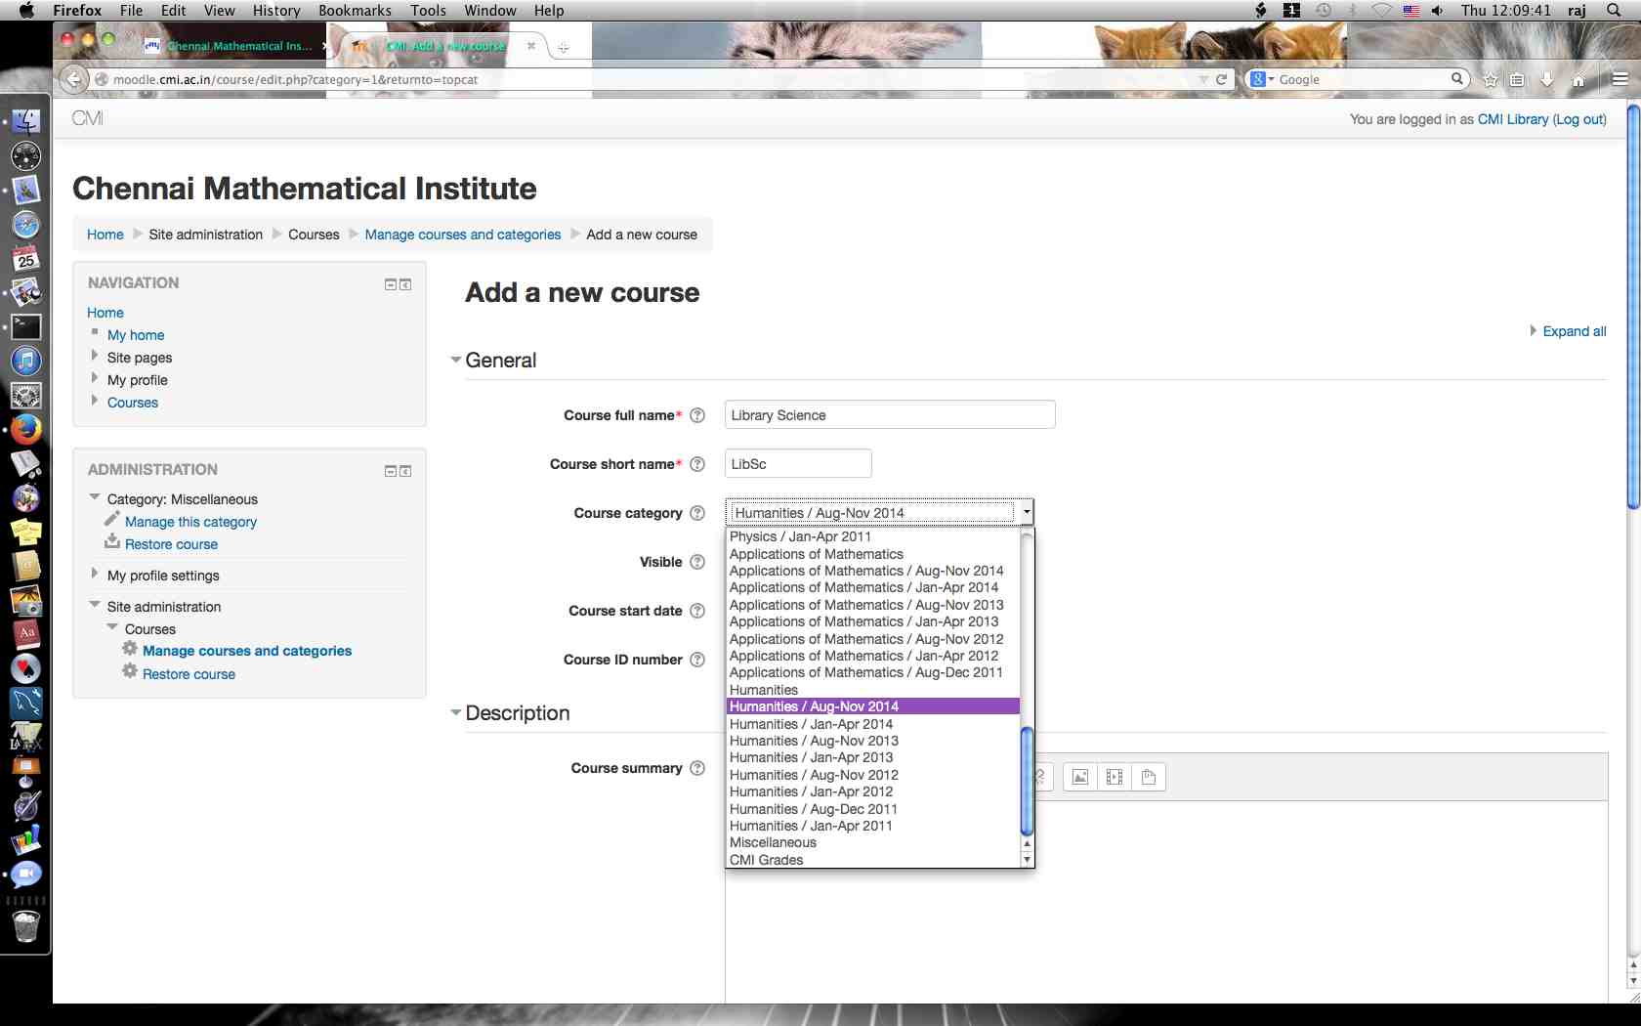Viewport: 1641px width, 1026px height.
Task: Open My home navigation link
Action: [136, 335]
